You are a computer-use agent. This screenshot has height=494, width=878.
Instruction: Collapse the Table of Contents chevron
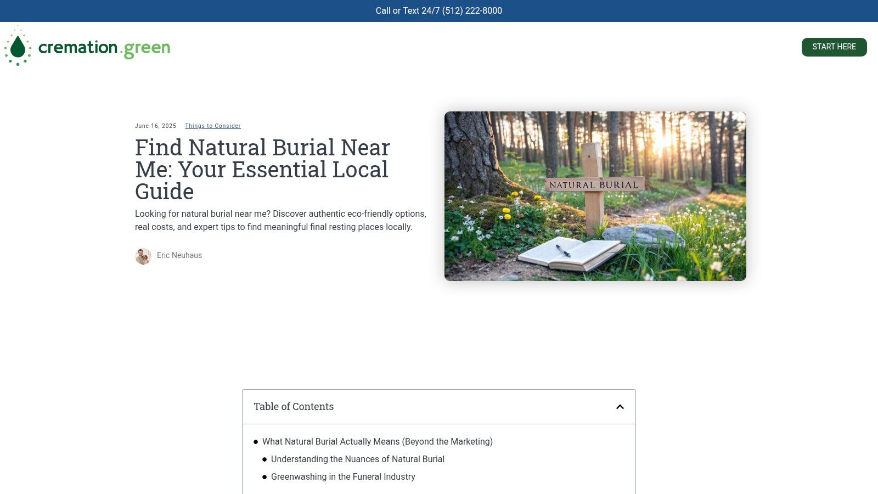pyautogui.click(x=620, y=407)
